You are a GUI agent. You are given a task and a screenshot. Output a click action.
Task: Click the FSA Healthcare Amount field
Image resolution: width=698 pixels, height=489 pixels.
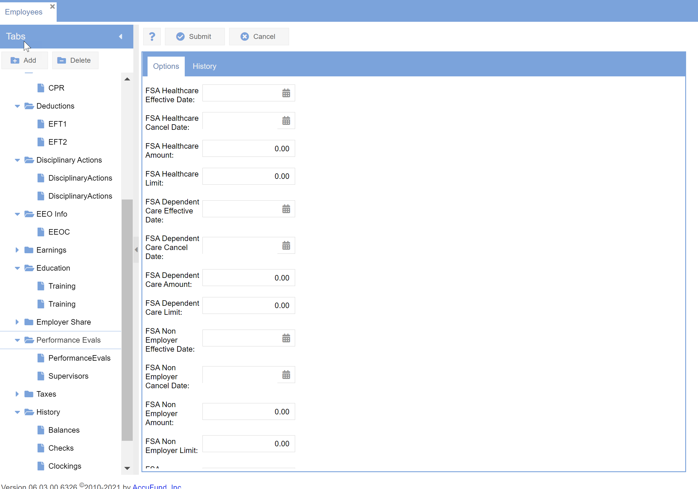pos(248,149)
